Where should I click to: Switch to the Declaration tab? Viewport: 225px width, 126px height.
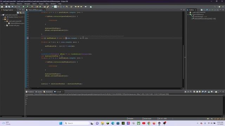click(x=48, y=92)
